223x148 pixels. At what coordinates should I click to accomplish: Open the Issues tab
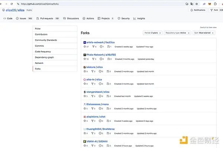24,19
